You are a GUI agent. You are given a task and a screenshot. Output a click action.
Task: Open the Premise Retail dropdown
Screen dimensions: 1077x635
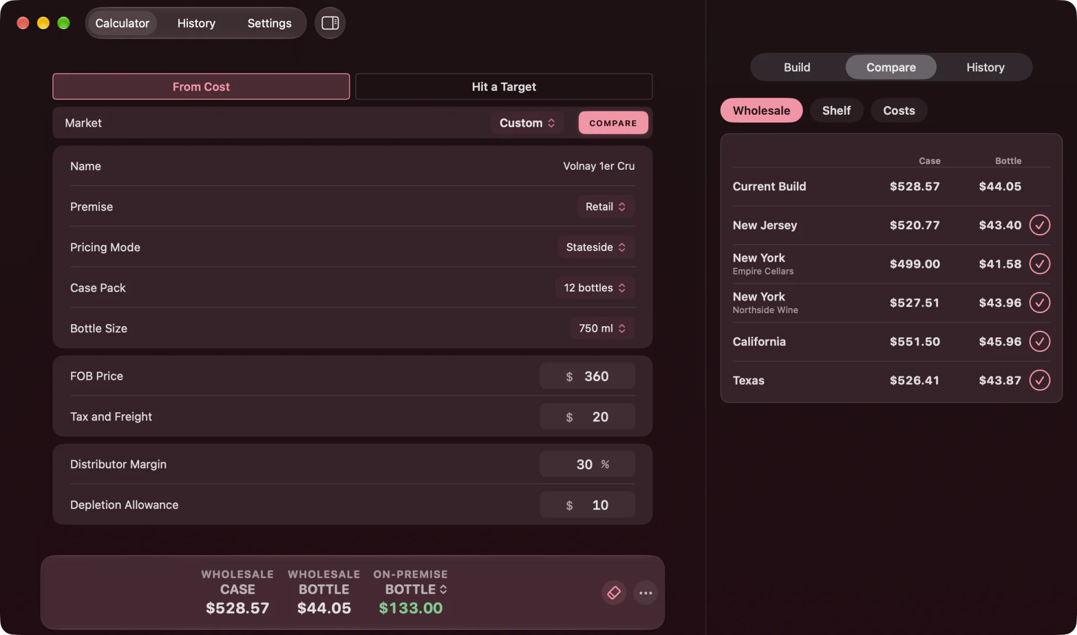point(605,207)
